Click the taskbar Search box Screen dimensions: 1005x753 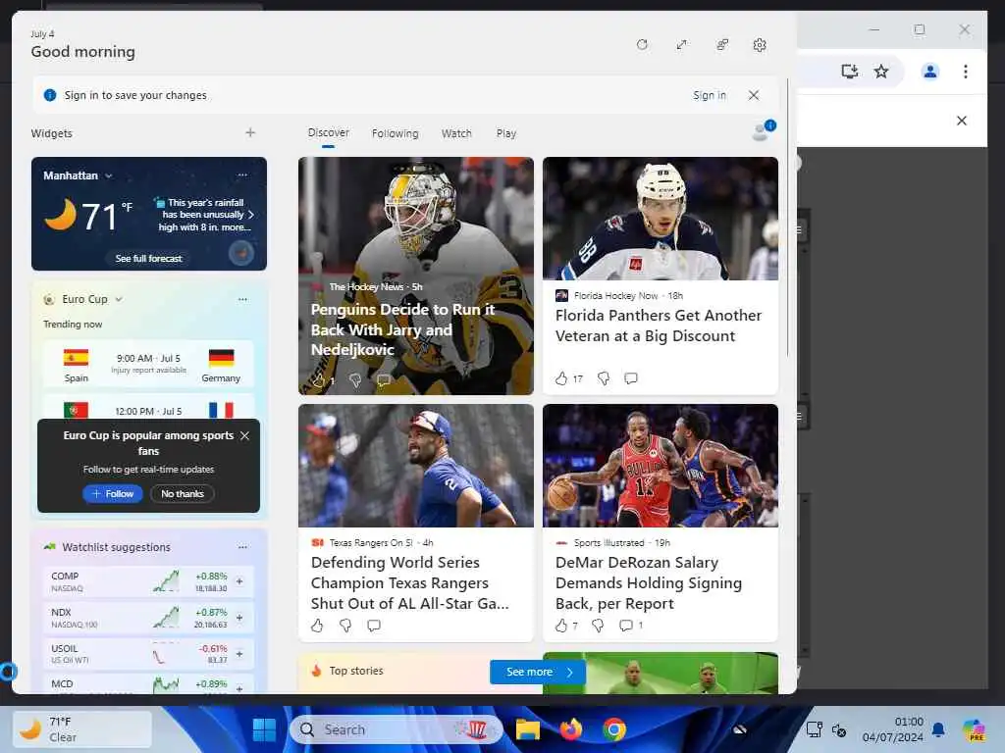[x=397, y=729]
